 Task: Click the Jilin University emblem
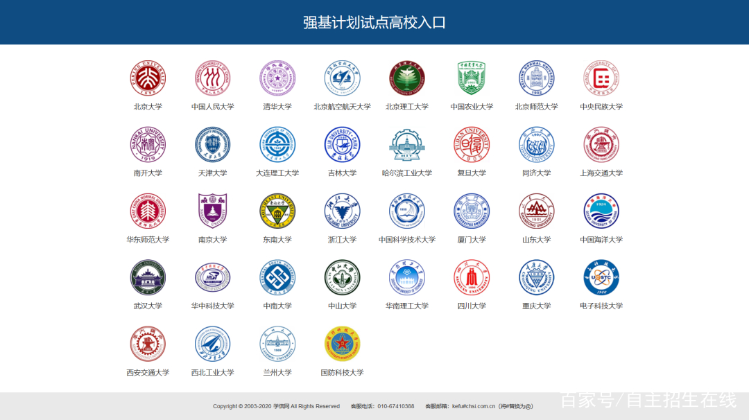point(342,145)
